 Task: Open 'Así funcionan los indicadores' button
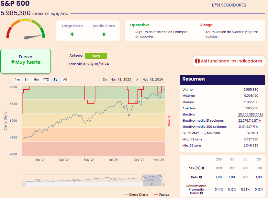pos(229,61)
